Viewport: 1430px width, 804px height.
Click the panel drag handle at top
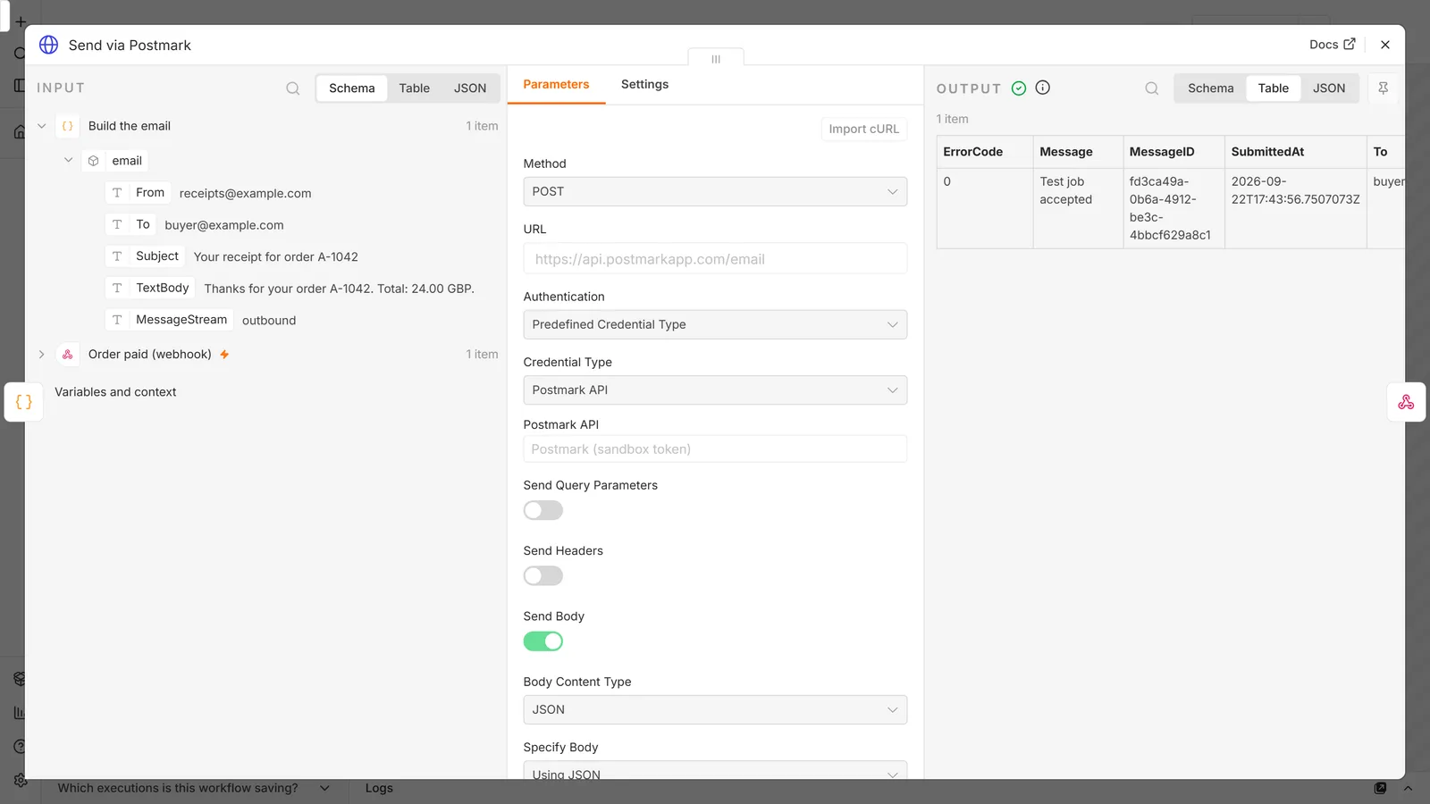pyautogui.click(x=716, y=59)
